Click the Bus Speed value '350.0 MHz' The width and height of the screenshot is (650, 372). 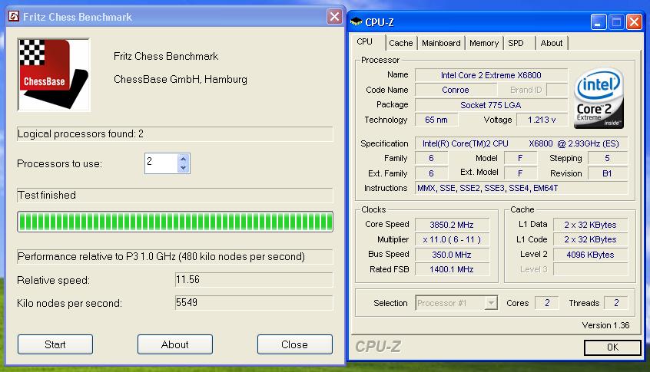pyautogui.click(x=452, y=255)
